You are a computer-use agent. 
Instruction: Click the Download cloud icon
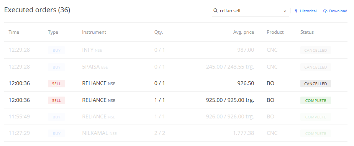(325, 11)
